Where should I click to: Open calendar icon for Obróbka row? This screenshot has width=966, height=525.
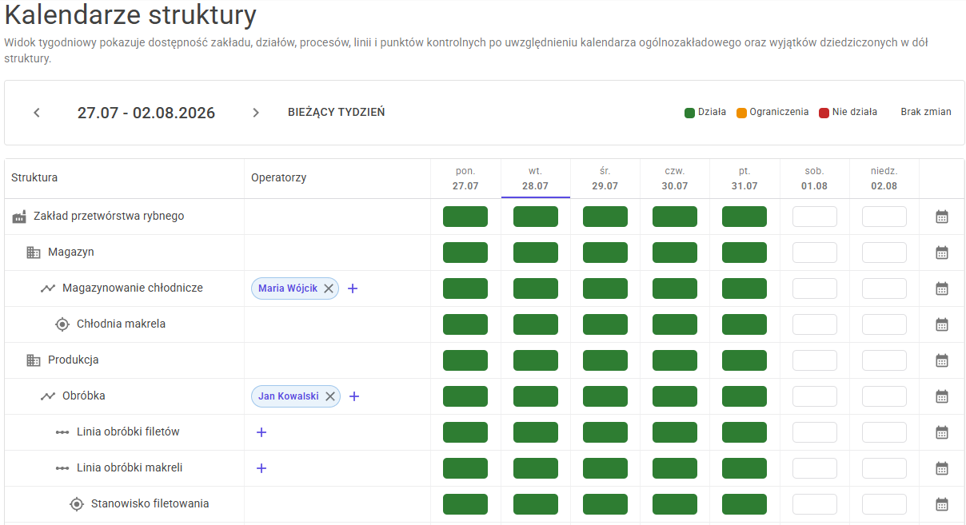click(x=942, y=396)
